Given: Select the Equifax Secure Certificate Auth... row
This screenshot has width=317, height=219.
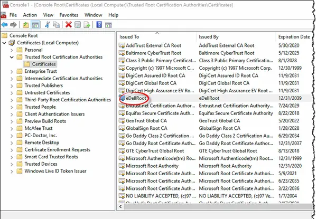Looking at the screenshot, I should coord(215,113).
